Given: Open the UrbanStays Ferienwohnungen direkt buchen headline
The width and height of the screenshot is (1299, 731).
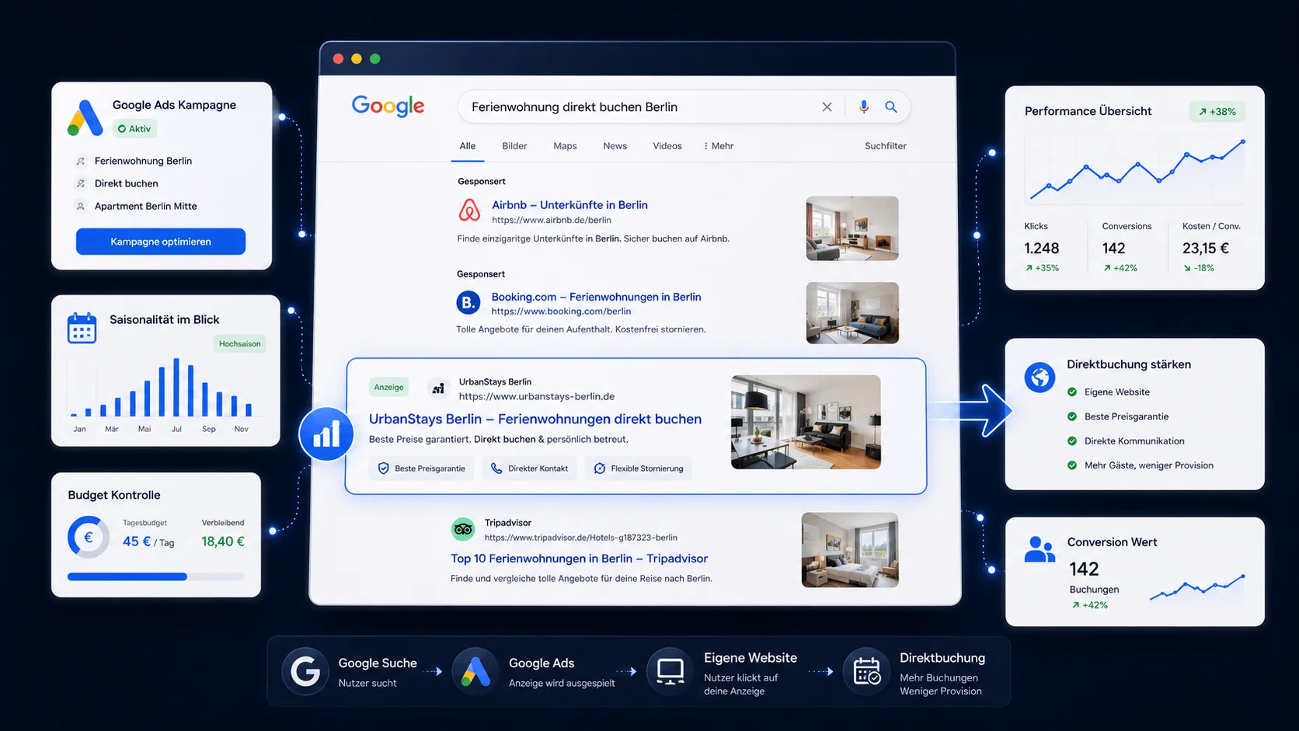Looking at the screenshot, I should (x=535, y=419).
